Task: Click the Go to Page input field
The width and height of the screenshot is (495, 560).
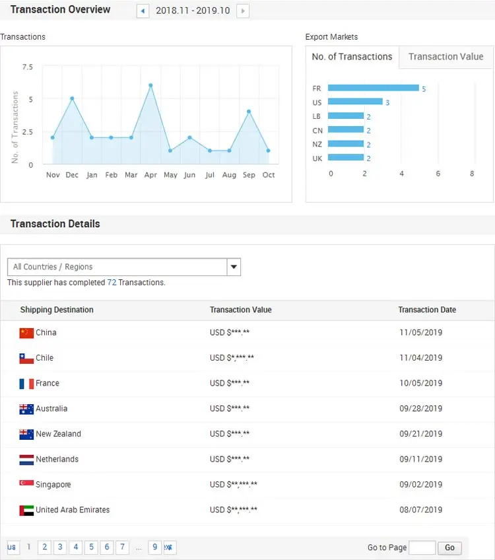Action: pyautogui.click(x=422, y=547)
